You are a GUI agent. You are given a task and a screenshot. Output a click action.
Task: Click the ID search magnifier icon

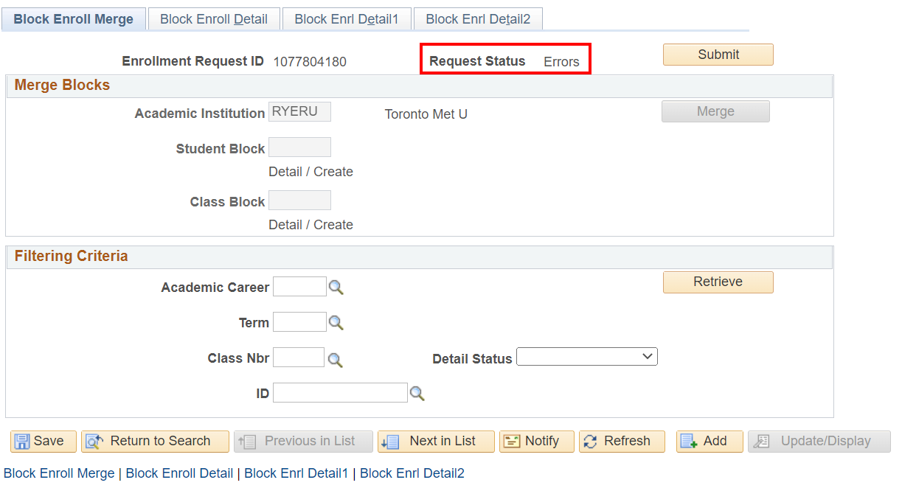tap(417, 394)
